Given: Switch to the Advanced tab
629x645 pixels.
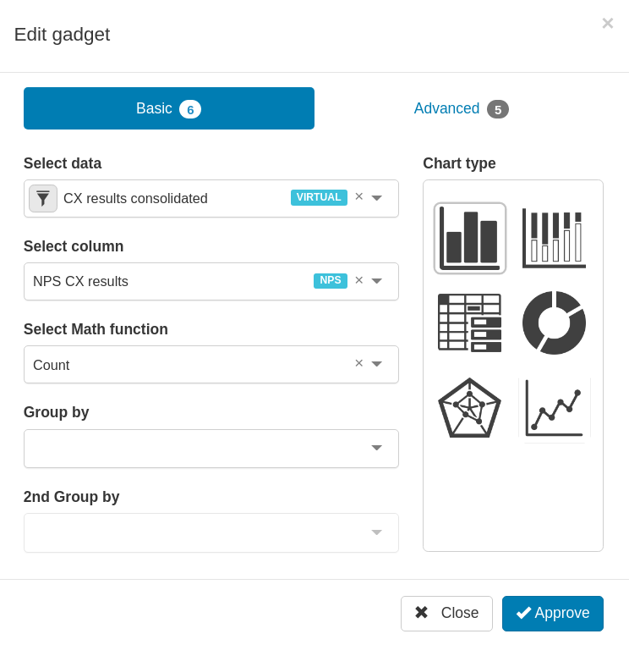Looking at the screenshot, I should click(461, 108).
